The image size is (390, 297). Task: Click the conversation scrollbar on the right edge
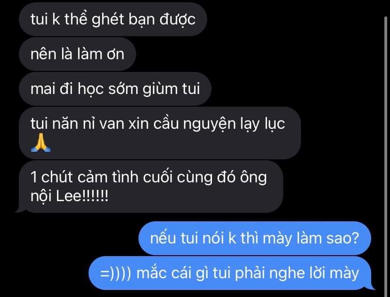click(x=386, y=149)
